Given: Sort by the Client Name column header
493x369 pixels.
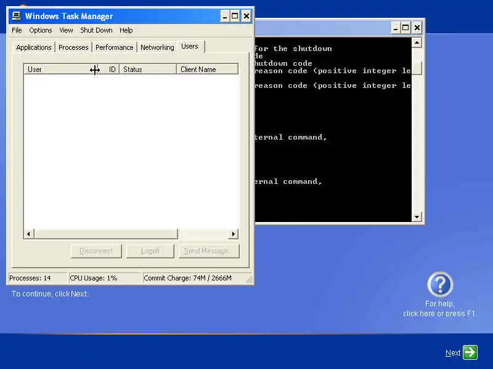Looking at the screenshot, I should click(x=207, y=69).
